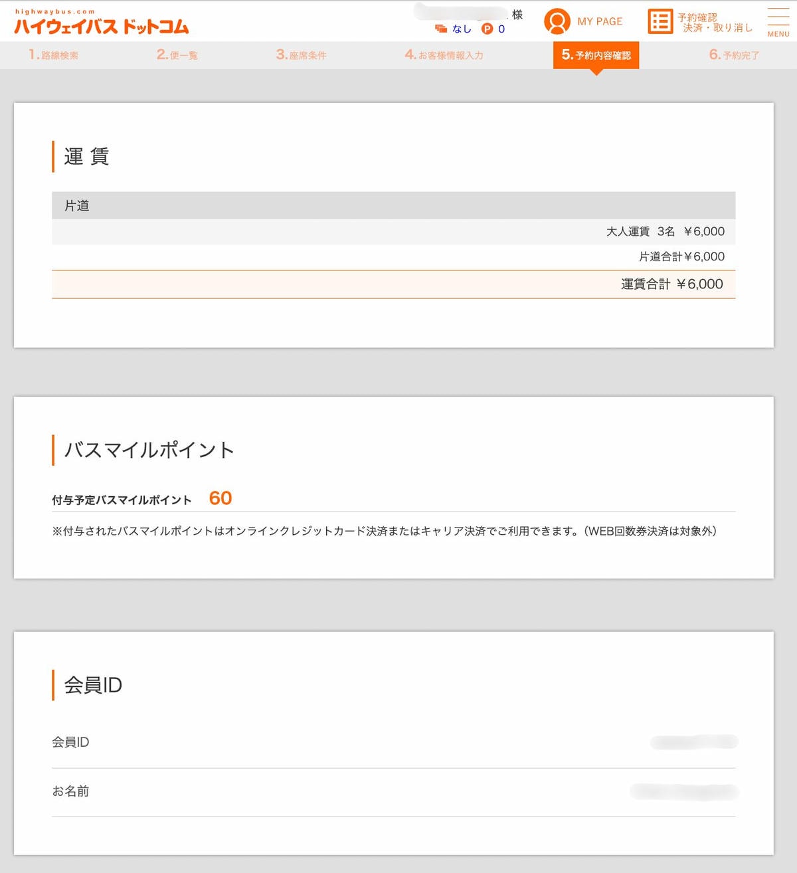This screenshot has width=797, height=873.
Task: Click the blurred 会員ID value
Action: 694,742
